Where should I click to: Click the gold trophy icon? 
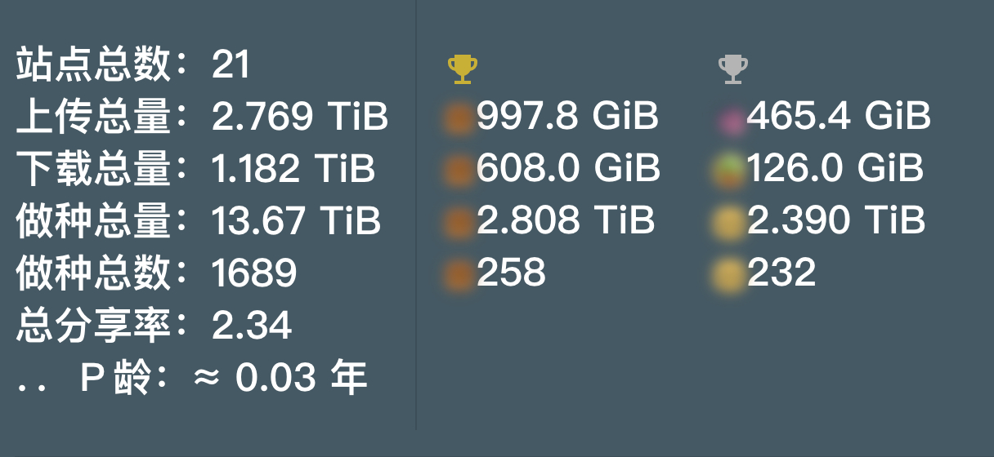pyautogui.click(x=463, y=69)
